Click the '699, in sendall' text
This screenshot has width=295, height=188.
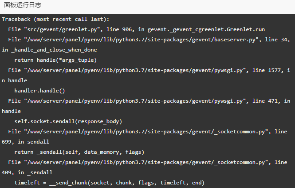[x=25, y=142]
